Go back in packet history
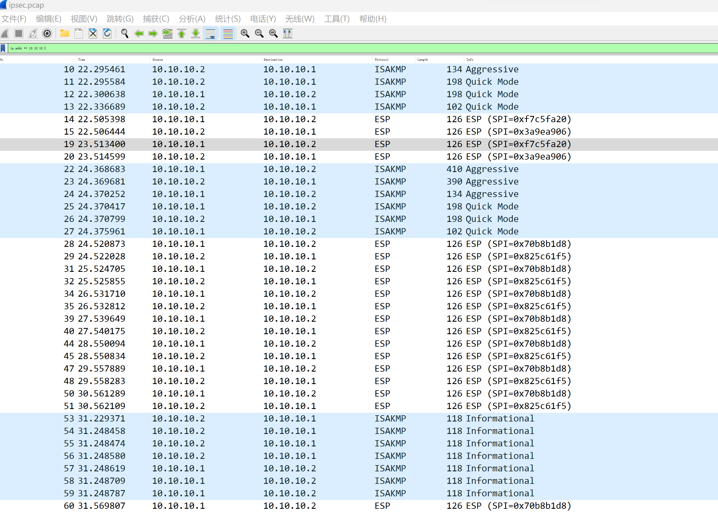This screenshot has width=718, height=517. [139, 33]
